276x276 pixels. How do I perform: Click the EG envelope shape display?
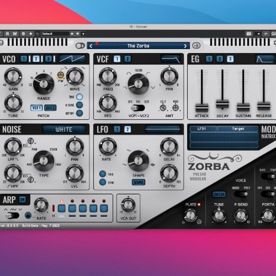265,59
